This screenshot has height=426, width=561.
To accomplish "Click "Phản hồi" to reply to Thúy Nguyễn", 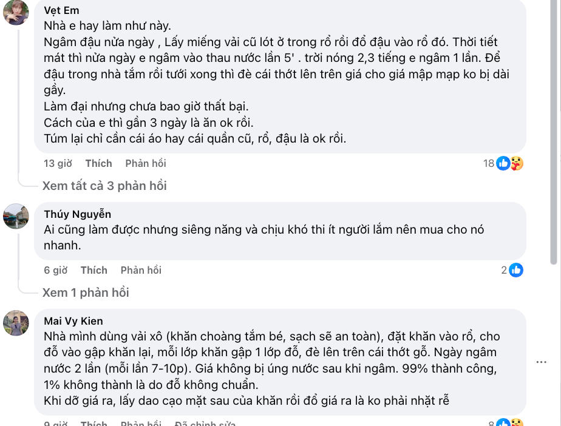I will (x=140, y=269).
